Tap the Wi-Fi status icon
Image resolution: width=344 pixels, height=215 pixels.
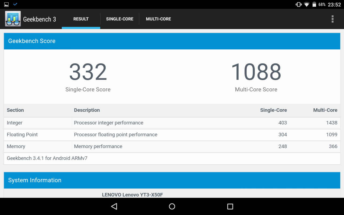pyautogui.click(x=306, y=5)
